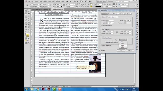Viewport: 163px width, 91px height.
Task: Open the Layout menu
Action: 36,1
